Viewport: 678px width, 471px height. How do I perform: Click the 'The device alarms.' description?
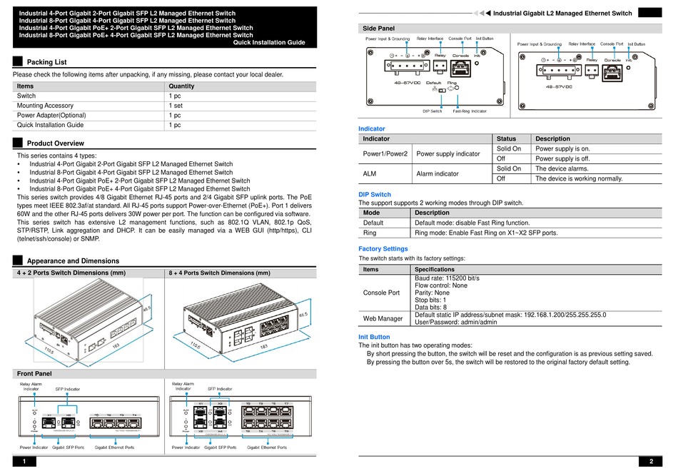pyautogui.click(x=562, y=168)
